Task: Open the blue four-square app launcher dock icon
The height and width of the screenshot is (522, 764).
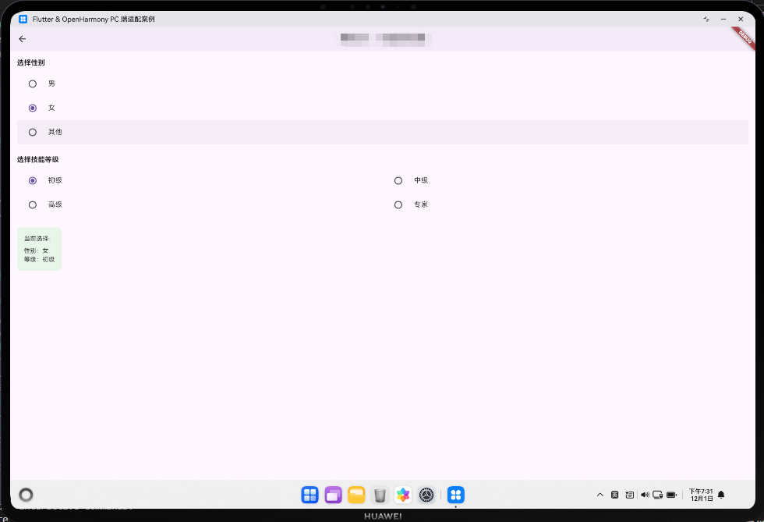Action: tap(310, 495)
